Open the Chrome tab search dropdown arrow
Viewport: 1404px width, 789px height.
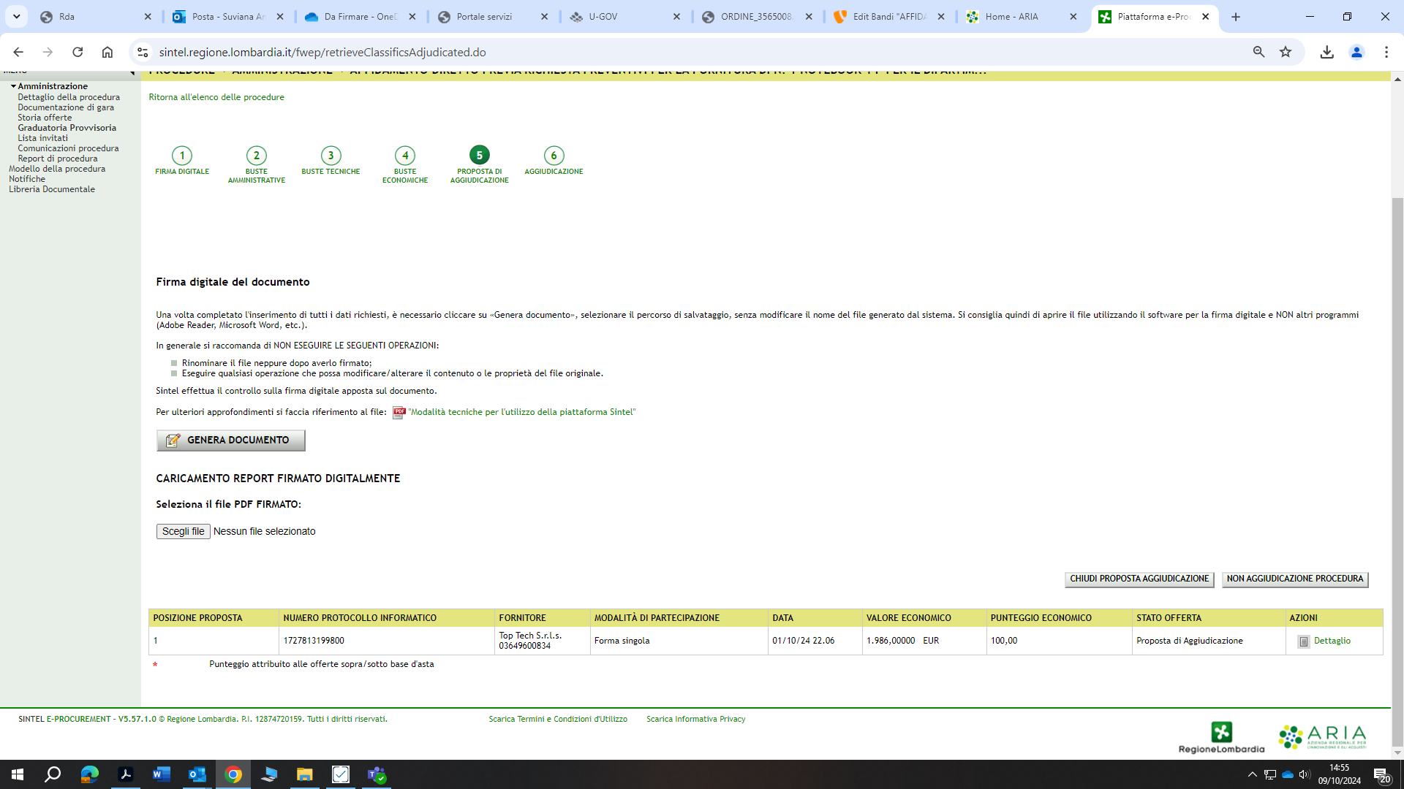(16, 16)
